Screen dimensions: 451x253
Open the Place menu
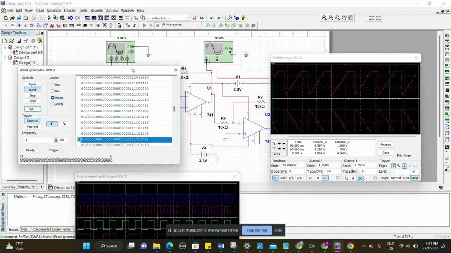point(39,11)
